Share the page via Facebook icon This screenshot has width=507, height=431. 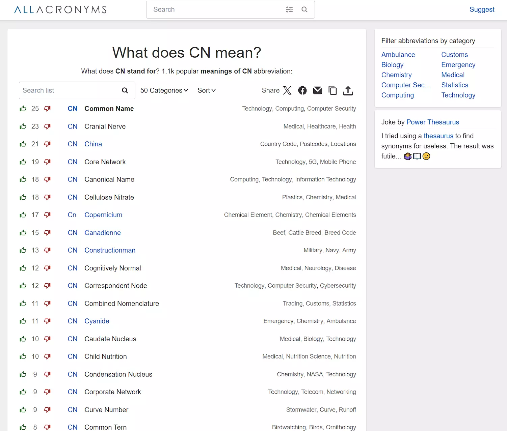[302, 90]
